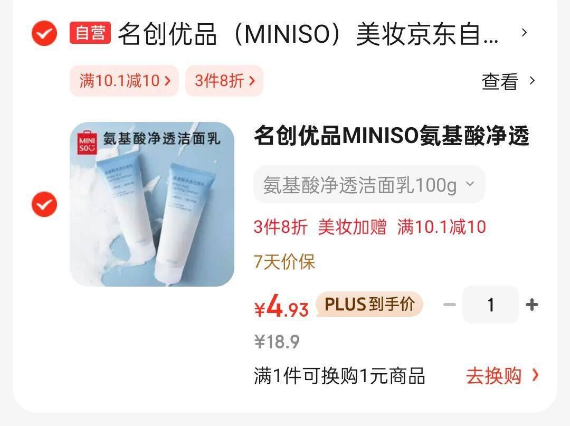
Task: Open the 氨基酸净透洁面乳100g variant dropdown
Action: coord(369,184)
